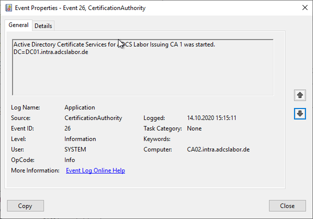This screenshot has height=219, width=313.
Task: Click the Computer value CA02.intra.adcslabor.de
Action: [x=218, y=149]
